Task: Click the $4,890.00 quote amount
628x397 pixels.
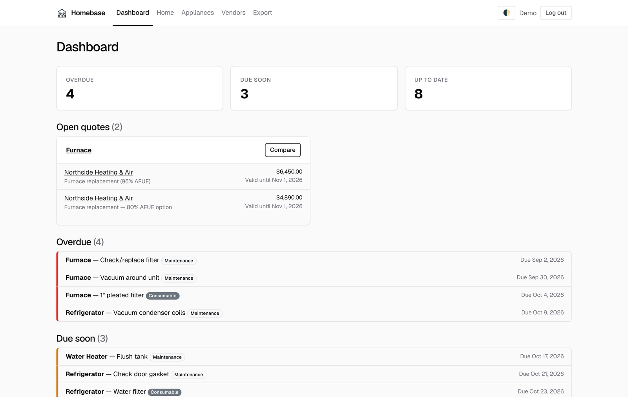Action: [x=289, y=197]
